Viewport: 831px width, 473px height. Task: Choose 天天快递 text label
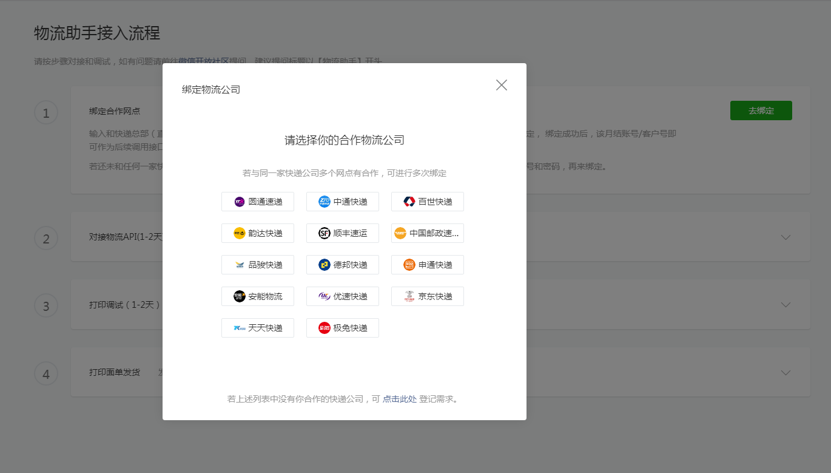266,328
